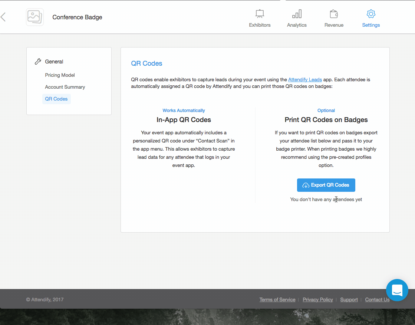This screenshot has width=415, height=325.
Task: Select QR Codes in sidebar
Action: (x=56, y=99)
